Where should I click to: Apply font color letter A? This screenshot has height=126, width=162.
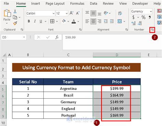74,21
